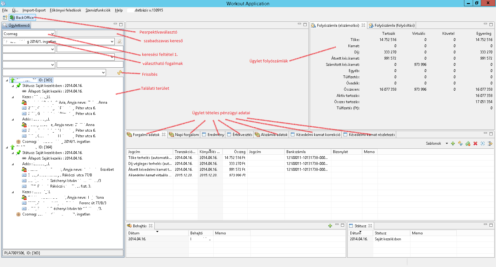Viewport: 496px width, 267px height.
Task: Click the Open Perspective icon left of BackOffice
Action: [5, 18]
